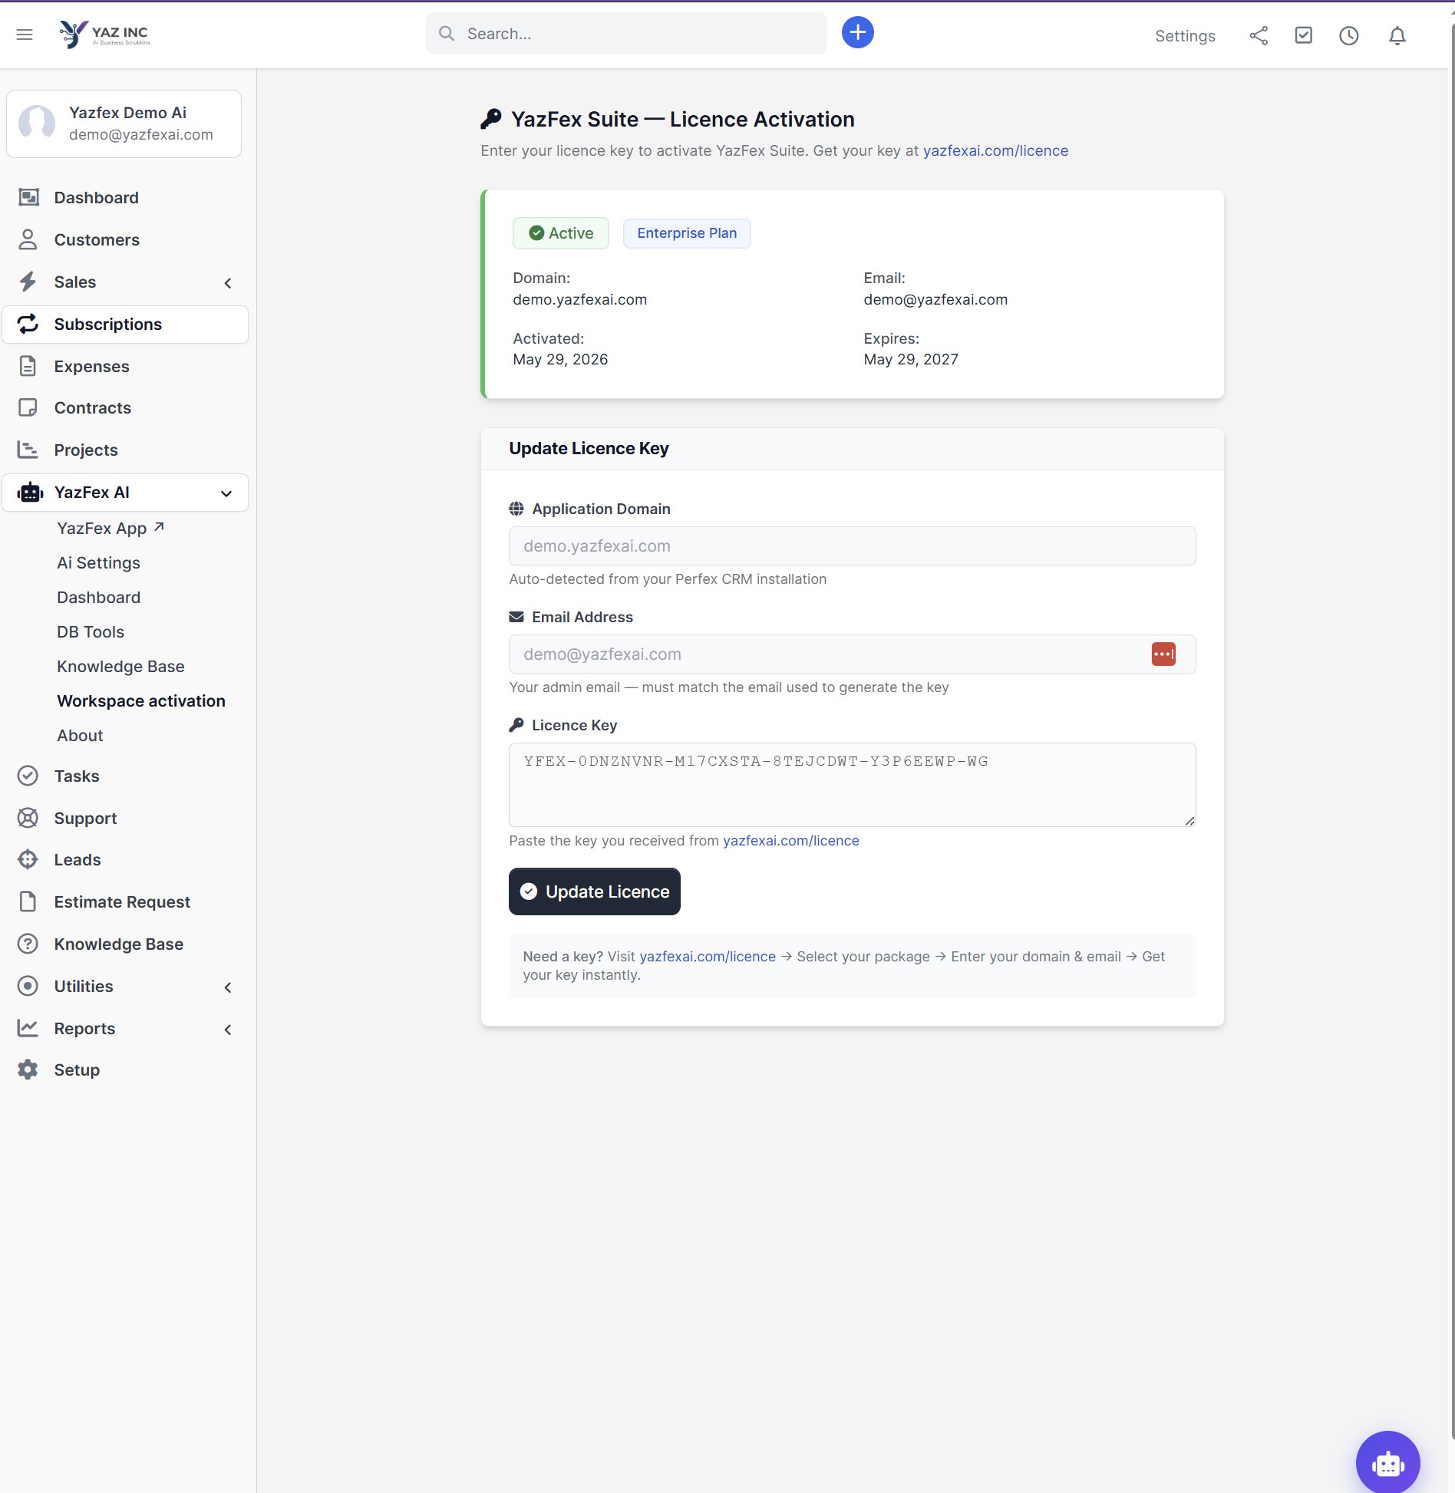Click the YazFex AI robot icon
Viewport: 1455px width, 1493px height.
pyautogui.click(x=30, y=493)
